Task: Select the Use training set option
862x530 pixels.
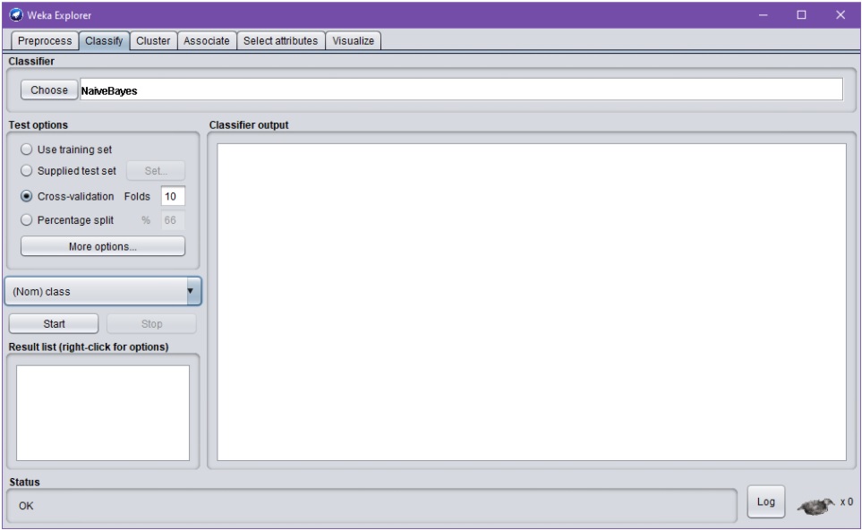Action: (x=27, y=150)
